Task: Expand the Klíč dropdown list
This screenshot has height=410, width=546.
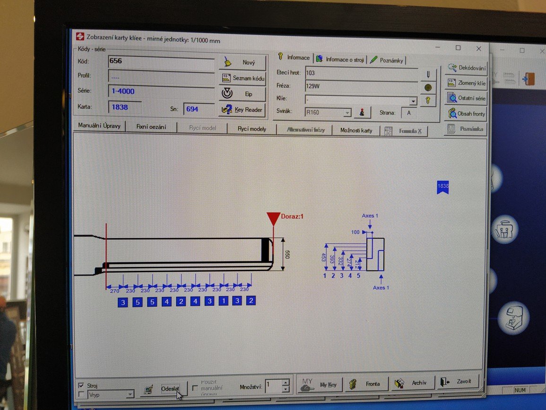Action: [x=413, y=101]
